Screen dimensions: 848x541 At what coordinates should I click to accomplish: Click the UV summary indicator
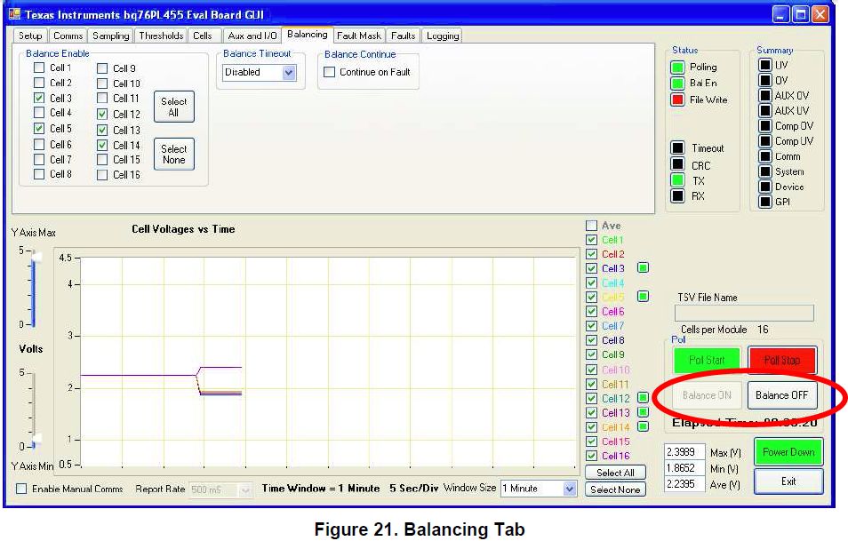click(764, 65)
